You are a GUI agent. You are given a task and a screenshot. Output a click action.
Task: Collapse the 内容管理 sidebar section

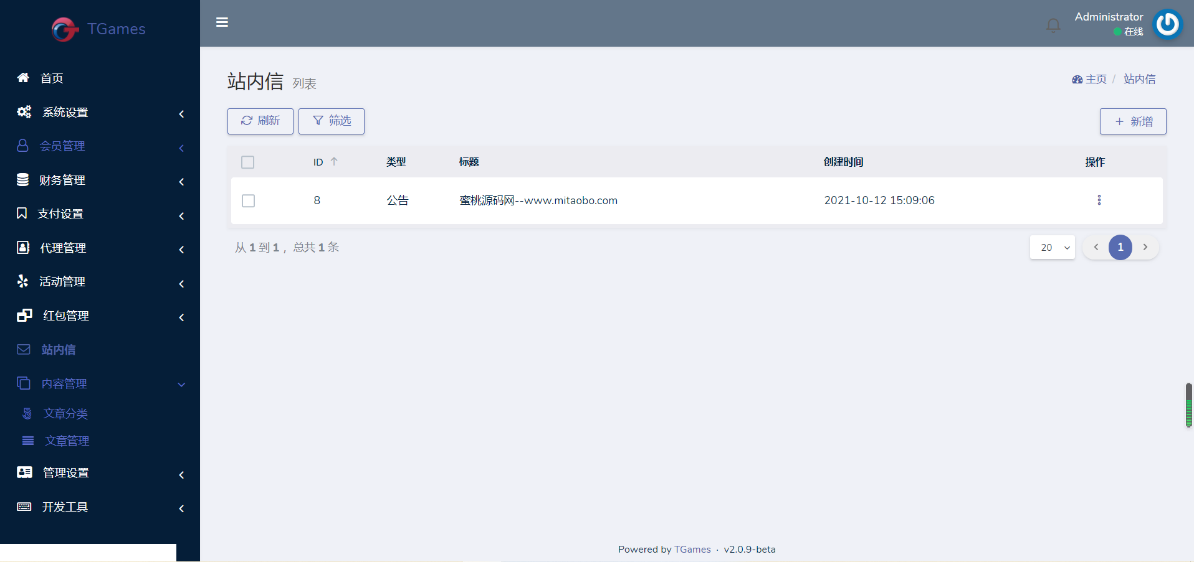(x=181, y=384)
